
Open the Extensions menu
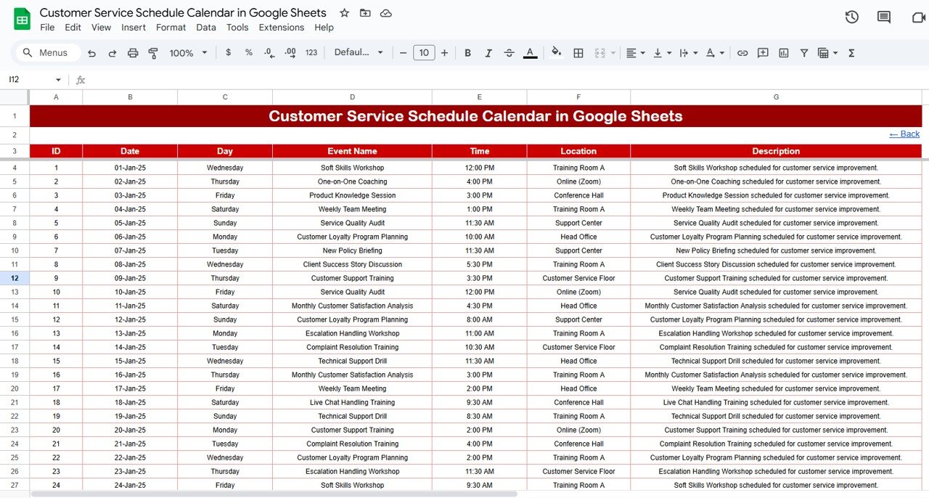(282, 28)
